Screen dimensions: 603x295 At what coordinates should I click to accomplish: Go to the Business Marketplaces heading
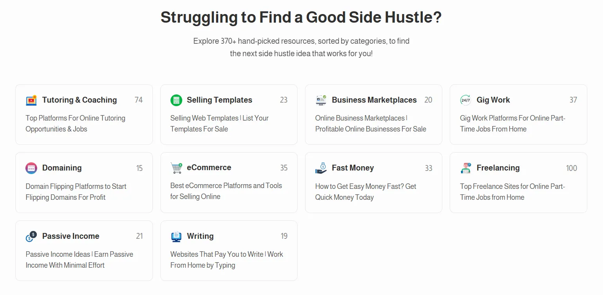click(374, 100)
